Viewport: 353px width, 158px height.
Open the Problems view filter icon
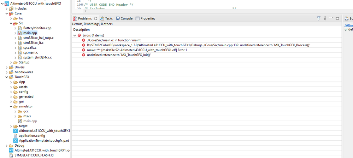click(319, 18)
